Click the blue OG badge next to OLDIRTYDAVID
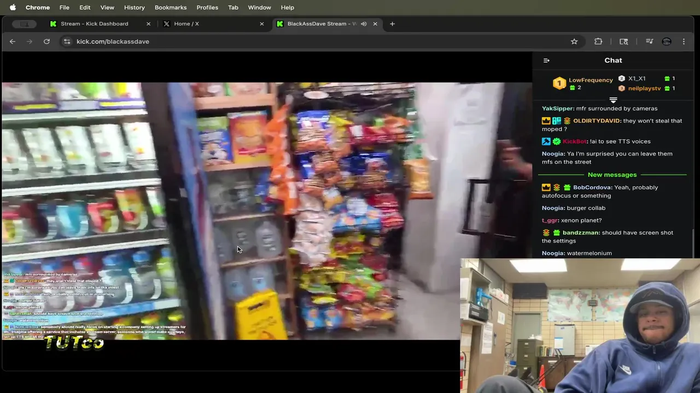The height and width of the screenshot is (393, 700). (556, 121)
